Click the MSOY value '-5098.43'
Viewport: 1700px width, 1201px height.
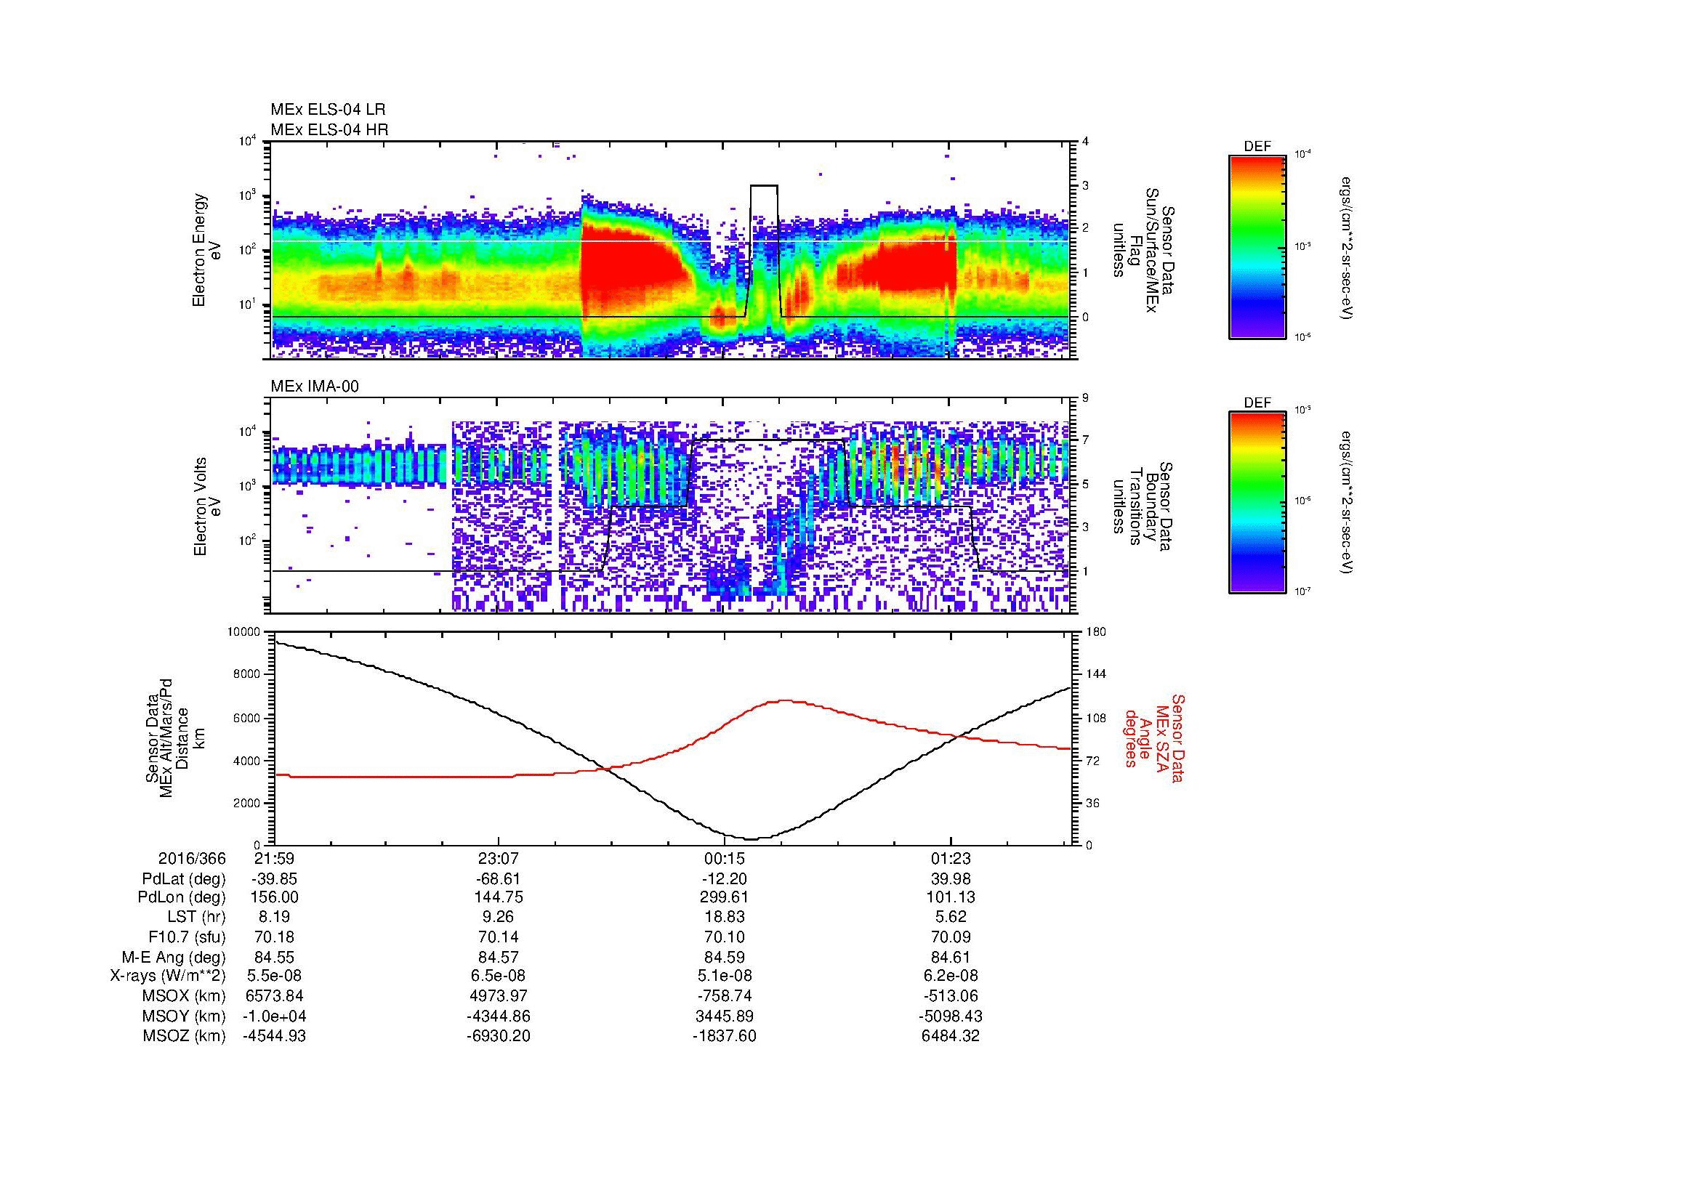(x=951, y=1016)
